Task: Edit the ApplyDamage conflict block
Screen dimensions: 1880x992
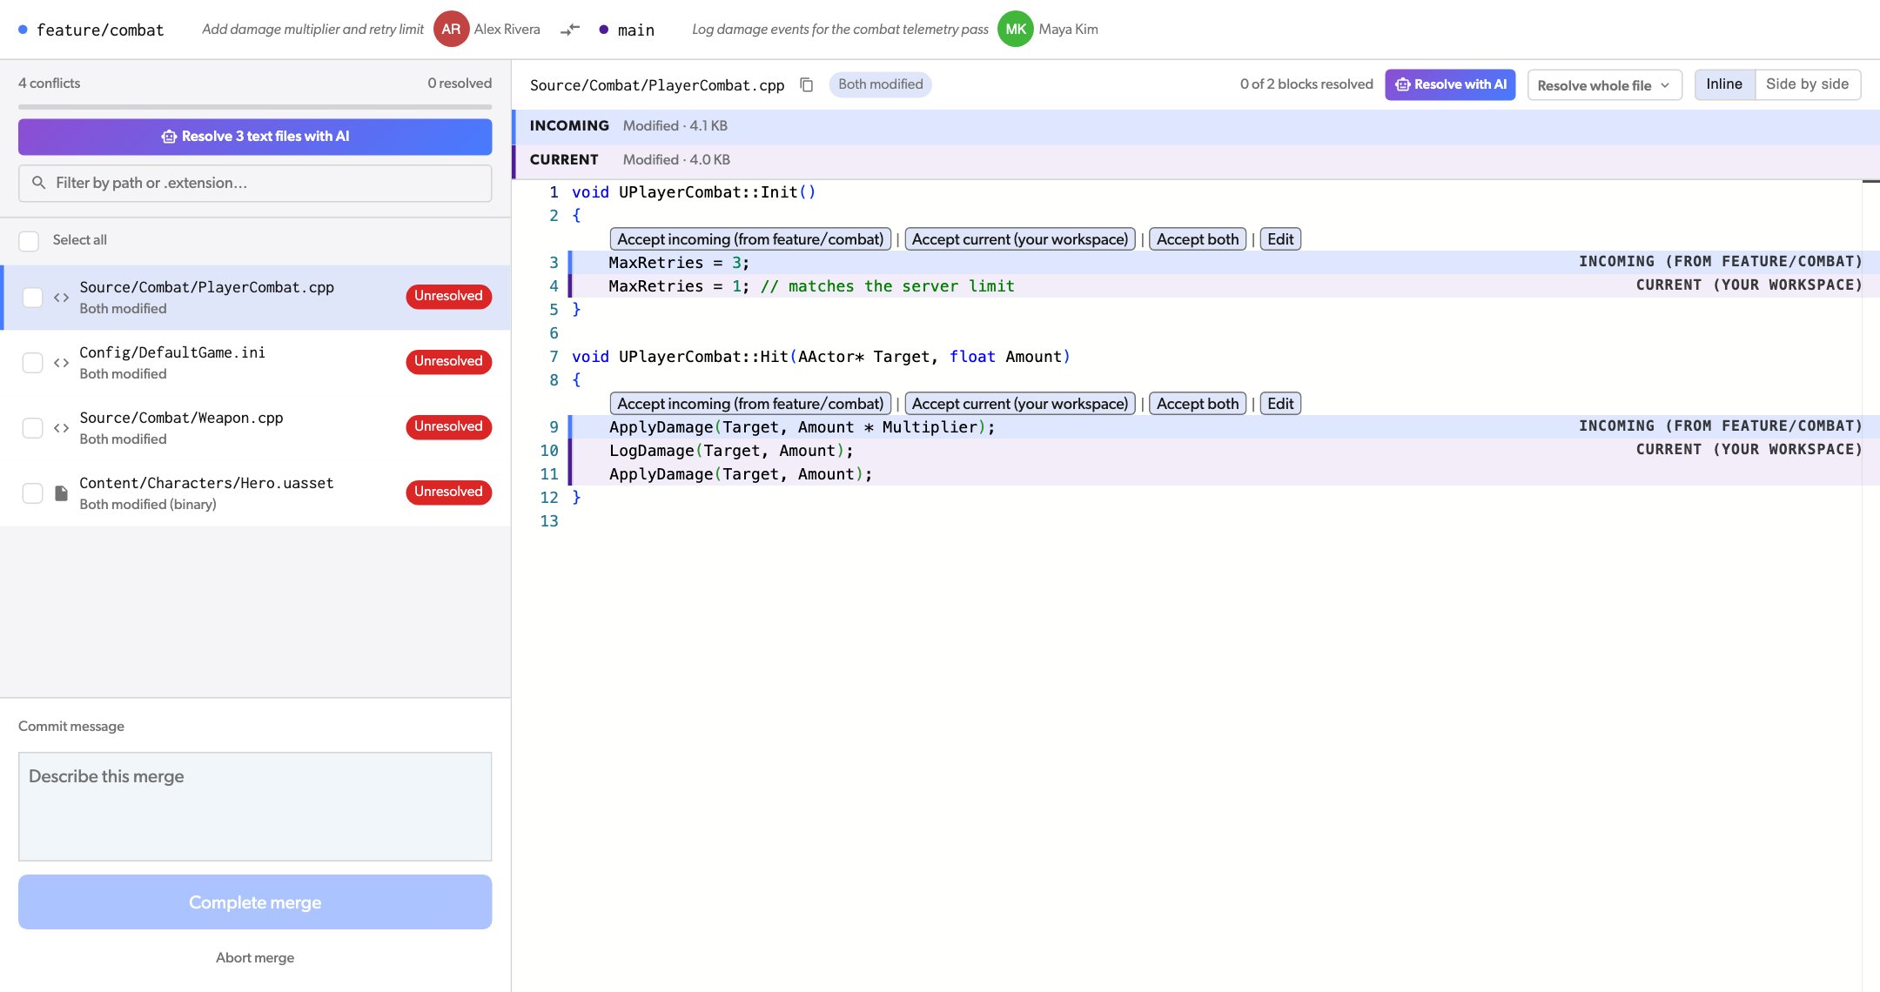Action: tap(1280, 404)
